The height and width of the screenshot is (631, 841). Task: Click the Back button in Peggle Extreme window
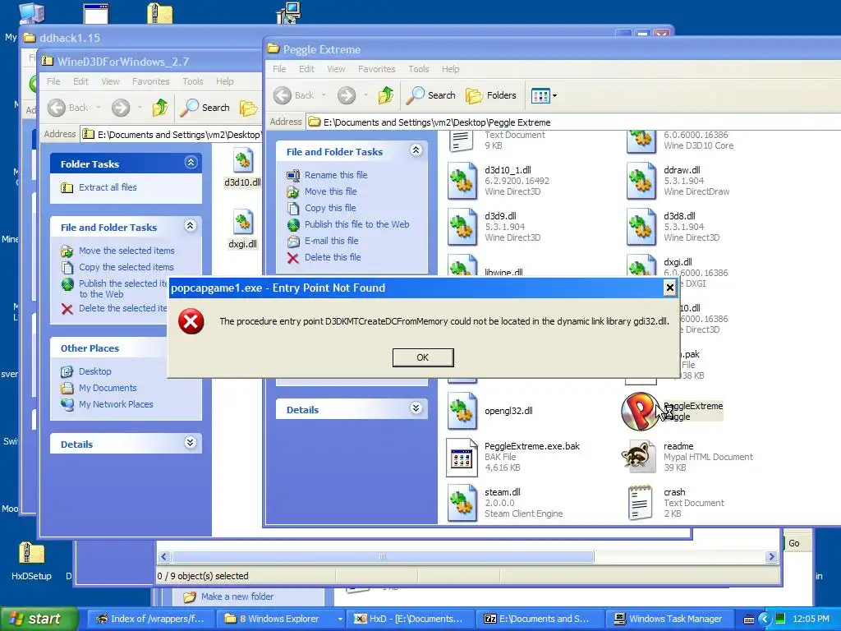point(295,95)
